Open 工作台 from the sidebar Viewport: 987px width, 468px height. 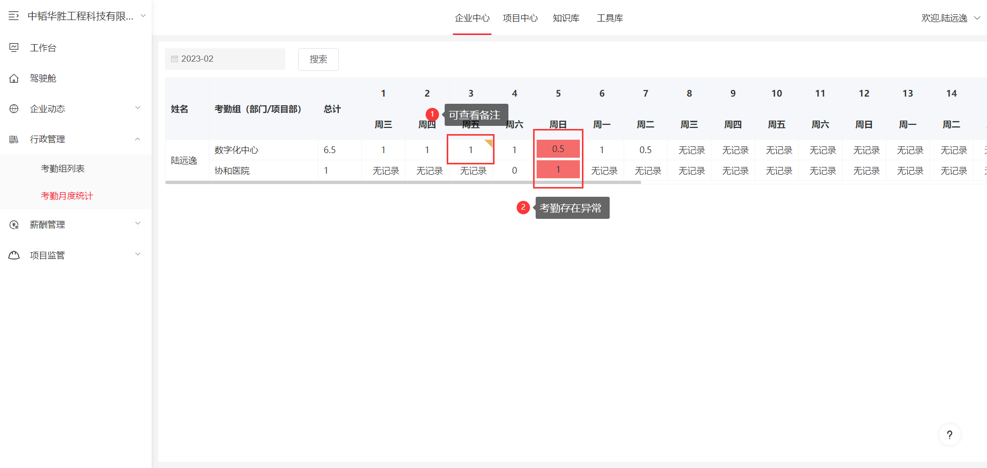[43, 48]
